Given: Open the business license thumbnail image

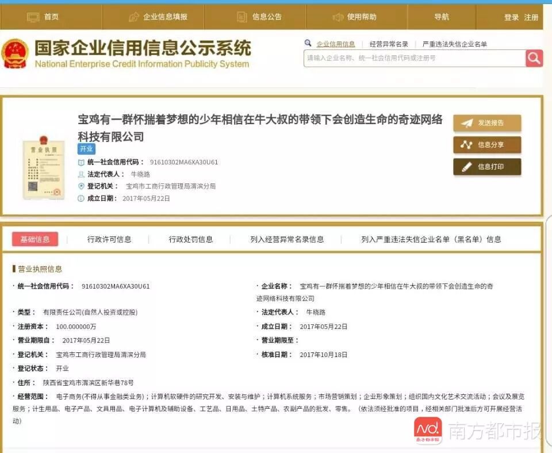Looking at the screenshot, I should pos(44,167).
